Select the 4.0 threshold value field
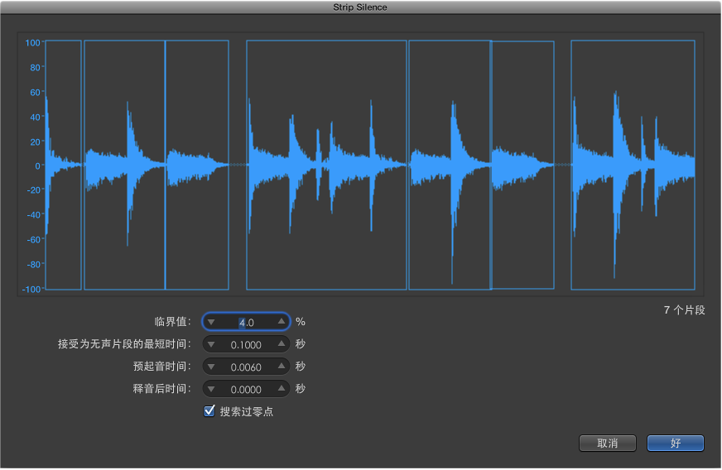 (246, 322)
